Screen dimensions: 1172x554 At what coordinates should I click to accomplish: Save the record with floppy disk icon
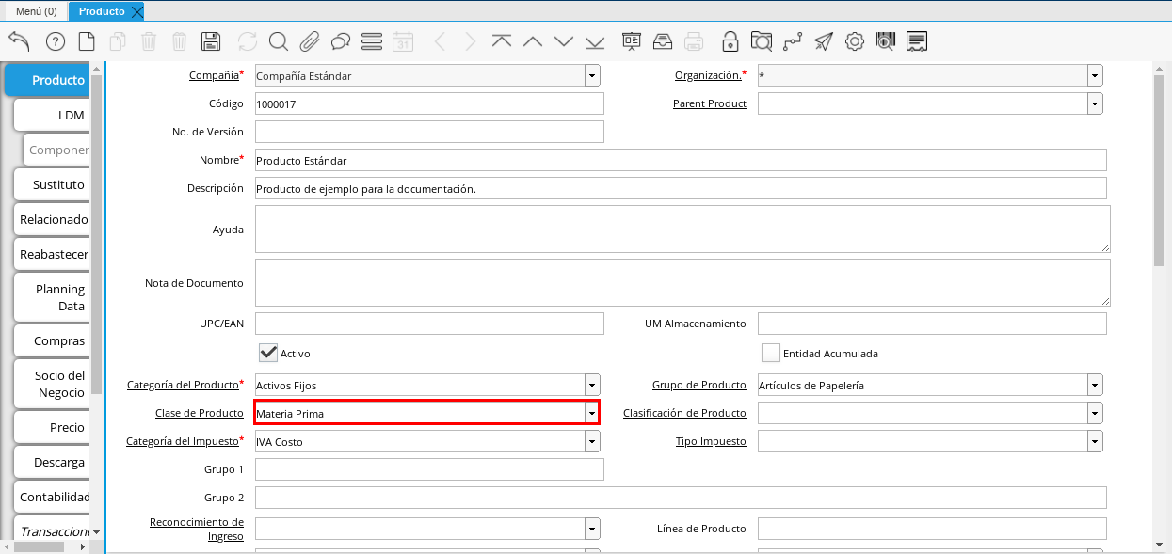[x=211, y=41]
